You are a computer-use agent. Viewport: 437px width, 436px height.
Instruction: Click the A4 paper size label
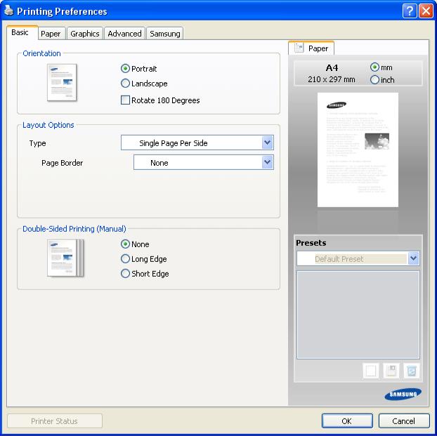click(332, 67)
